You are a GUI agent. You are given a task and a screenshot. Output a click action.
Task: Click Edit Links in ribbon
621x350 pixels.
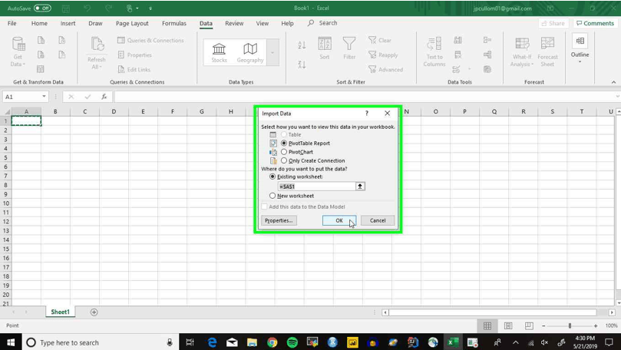click(x=134, y=69)
